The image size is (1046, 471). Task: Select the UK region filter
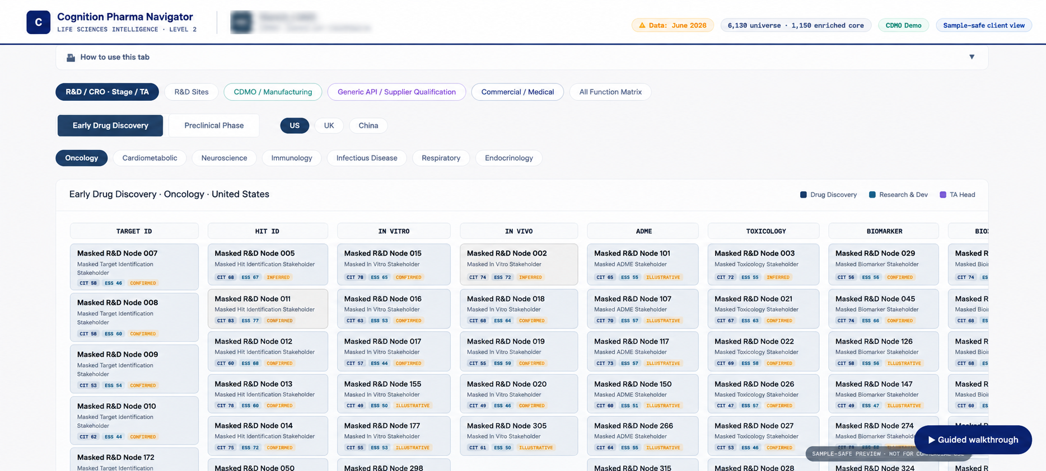329,125
